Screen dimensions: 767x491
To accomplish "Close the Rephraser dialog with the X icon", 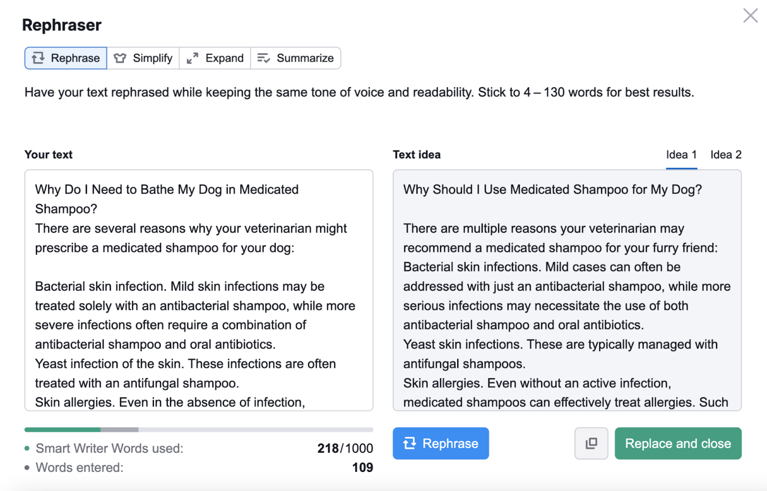I will click(x=750, y=15).
